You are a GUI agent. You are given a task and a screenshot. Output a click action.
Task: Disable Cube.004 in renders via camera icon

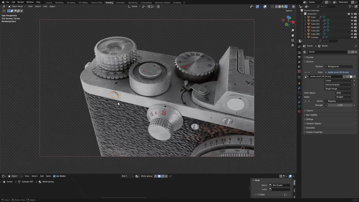click(355, 31)
